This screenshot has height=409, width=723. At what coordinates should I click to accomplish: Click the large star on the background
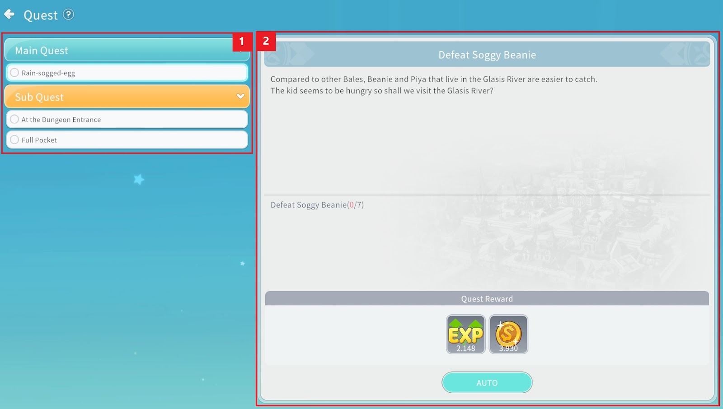(x=139, y=180)
